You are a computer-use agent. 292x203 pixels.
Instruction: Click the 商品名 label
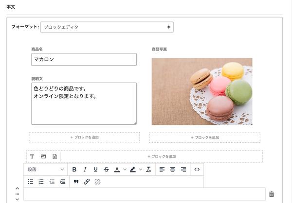coord(37,49)
